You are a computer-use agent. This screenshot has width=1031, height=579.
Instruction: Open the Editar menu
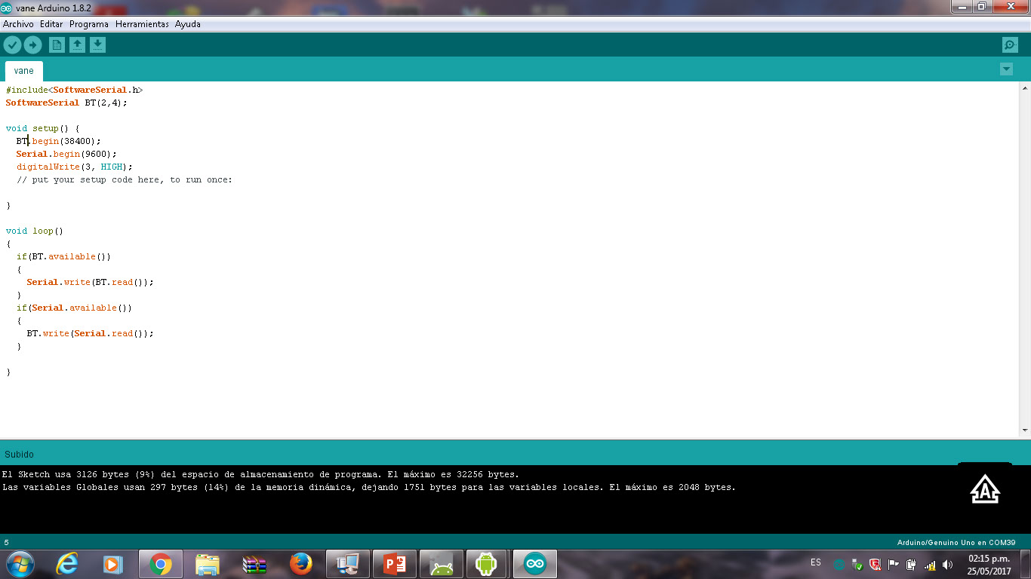click(51, 24)
